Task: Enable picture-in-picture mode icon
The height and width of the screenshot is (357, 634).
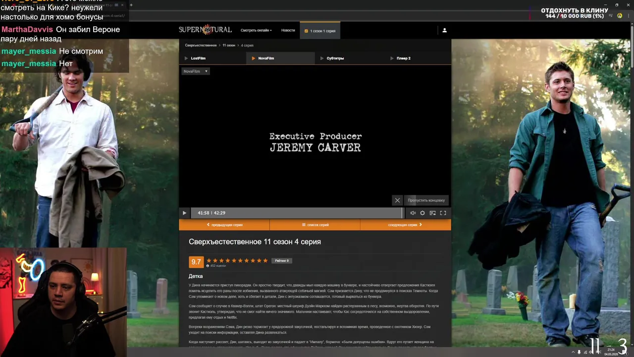Action: (432, 213)
